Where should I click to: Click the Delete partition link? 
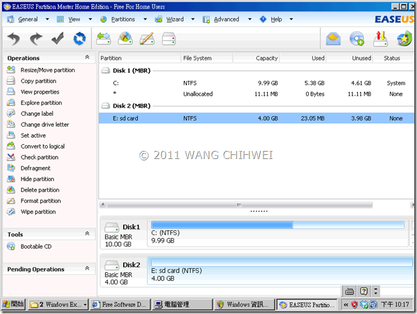tap(40, 190)
